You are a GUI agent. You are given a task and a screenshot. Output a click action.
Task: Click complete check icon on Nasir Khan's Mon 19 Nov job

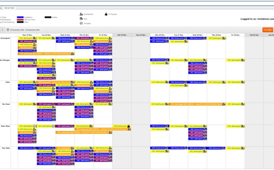point(34,126)
